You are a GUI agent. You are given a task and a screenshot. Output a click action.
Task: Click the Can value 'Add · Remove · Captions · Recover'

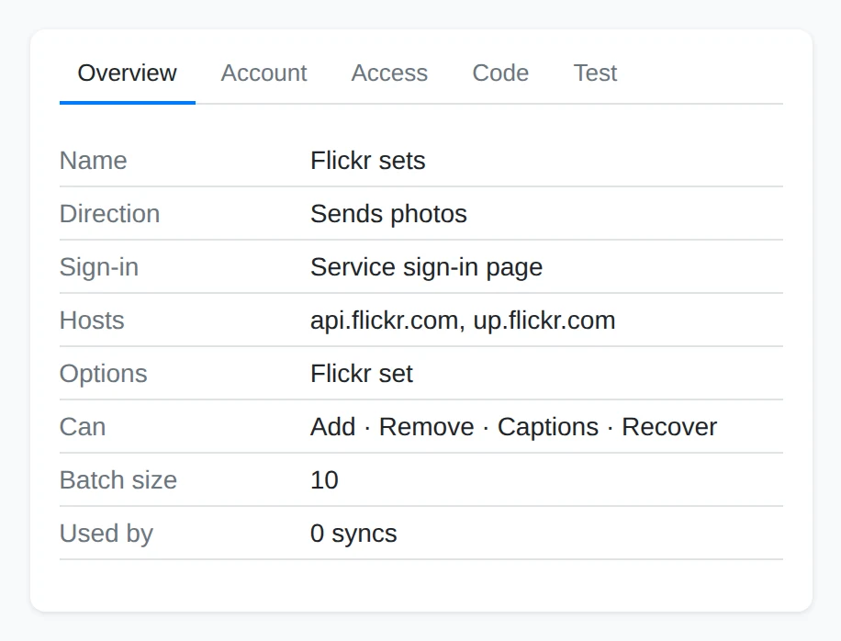(513, 427)
